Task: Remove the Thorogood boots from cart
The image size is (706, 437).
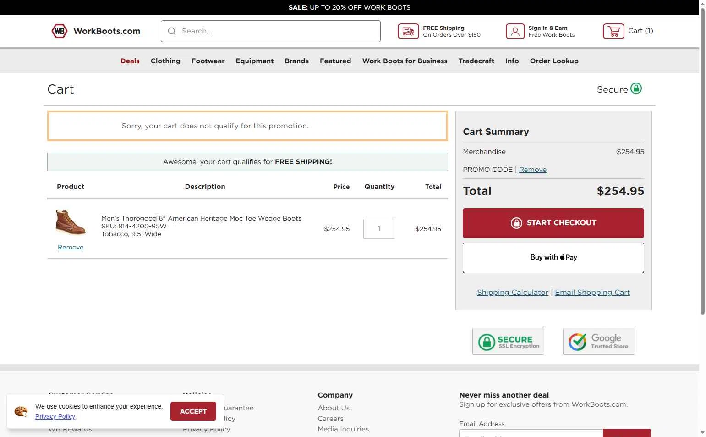Action: pos(71,247)
